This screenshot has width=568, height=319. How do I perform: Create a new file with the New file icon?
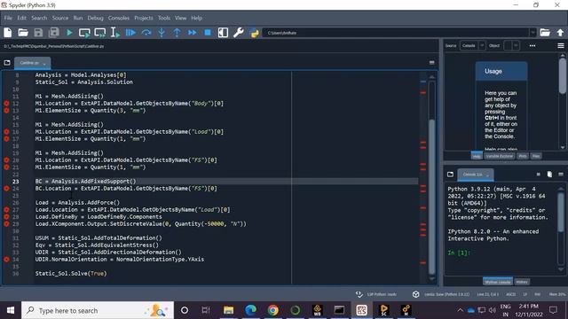coord(8,33)
